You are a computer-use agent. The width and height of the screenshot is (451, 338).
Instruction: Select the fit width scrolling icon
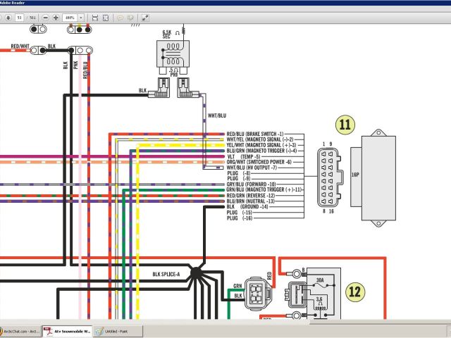94,16
